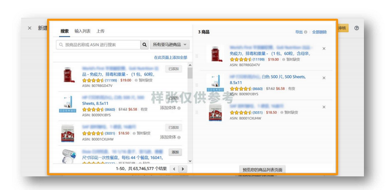387x190 pixels.
Task: Remove product B07R8GD47V from selected list
Action: 324,48
